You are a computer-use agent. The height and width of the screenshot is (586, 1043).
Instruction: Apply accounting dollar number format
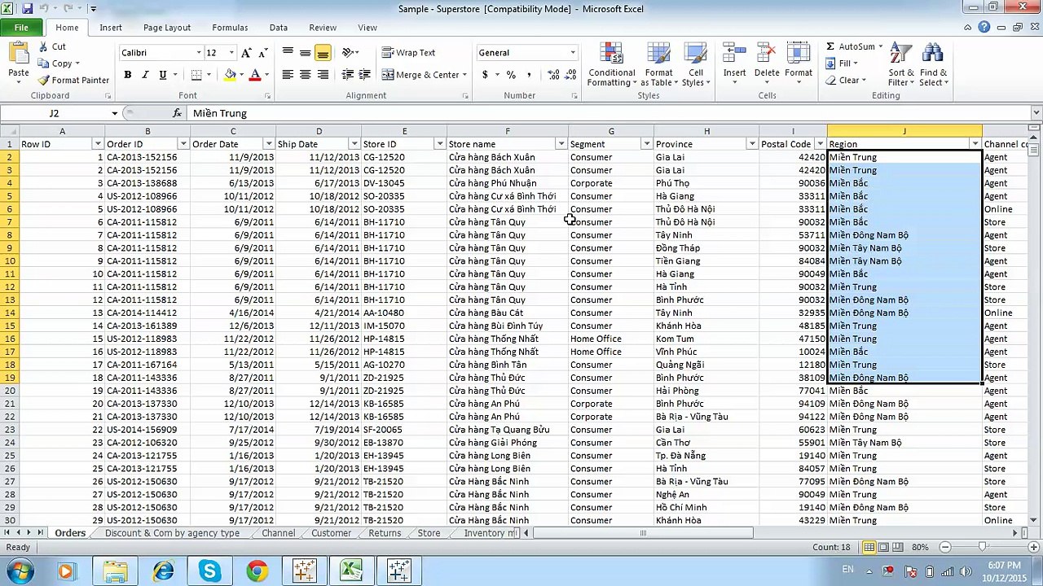(x=485, y=75)
